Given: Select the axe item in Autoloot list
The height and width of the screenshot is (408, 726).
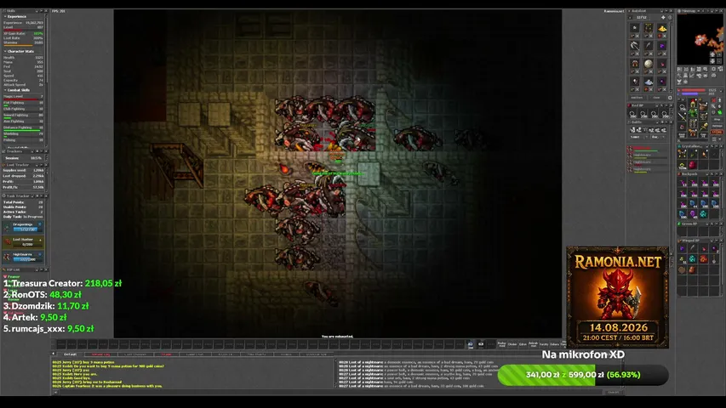Looking at the screenshot, I should pos(635,46).
